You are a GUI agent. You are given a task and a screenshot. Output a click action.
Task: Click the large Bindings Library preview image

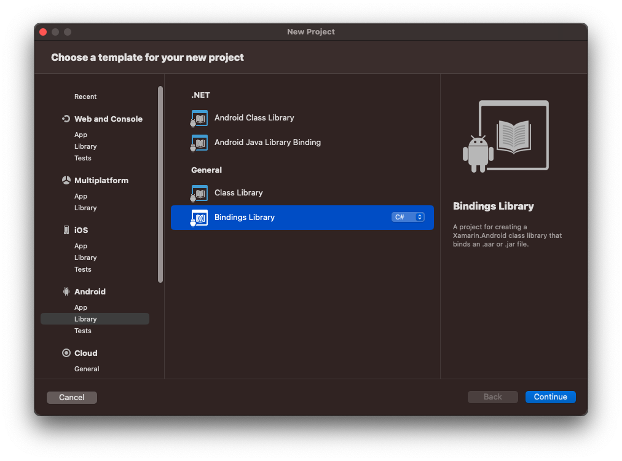(x=506, y=136)
